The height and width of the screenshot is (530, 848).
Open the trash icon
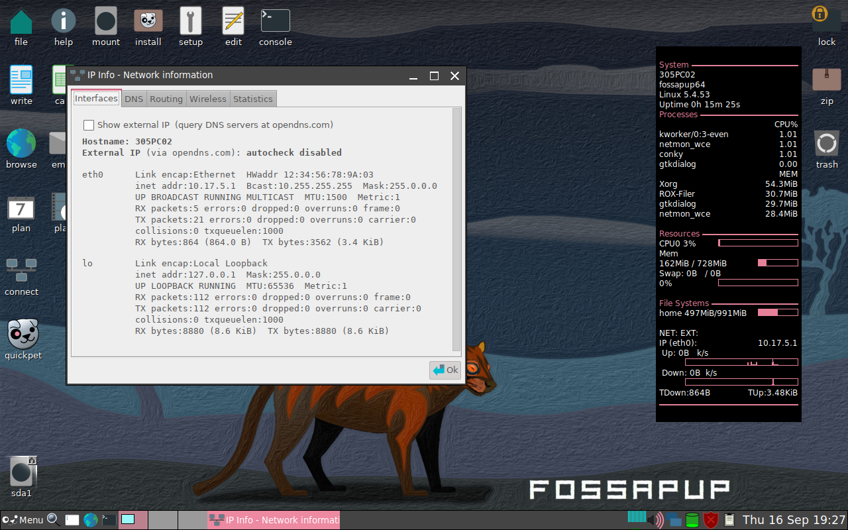click(x=826, y=143)
